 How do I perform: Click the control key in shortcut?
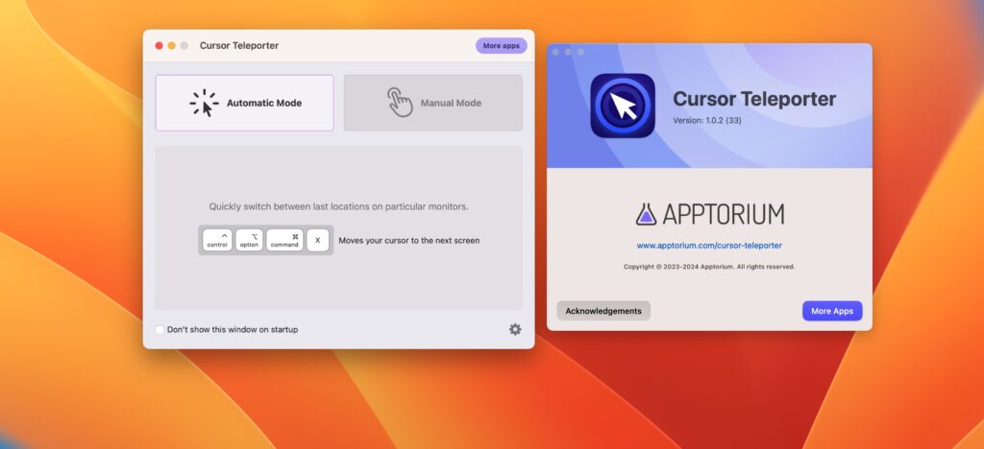[x=217, y=240]
